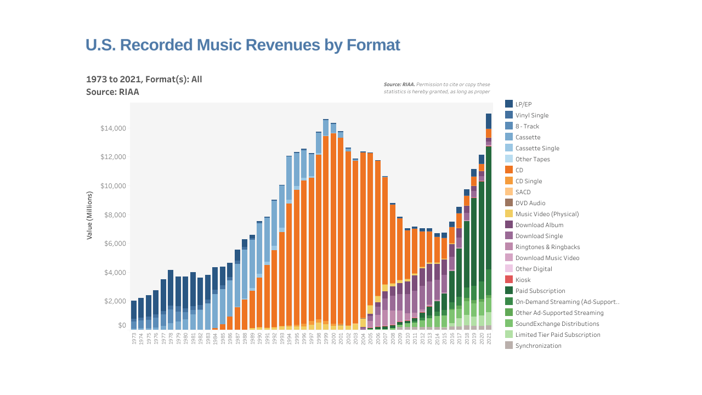
Task: Click the chart title U.S. Recorded Music Revenues
Action: (x=242, y=45)
